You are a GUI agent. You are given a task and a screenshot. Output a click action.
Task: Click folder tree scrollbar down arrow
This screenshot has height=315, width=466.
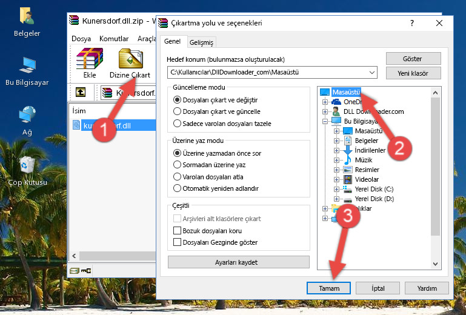click(435, 264)
